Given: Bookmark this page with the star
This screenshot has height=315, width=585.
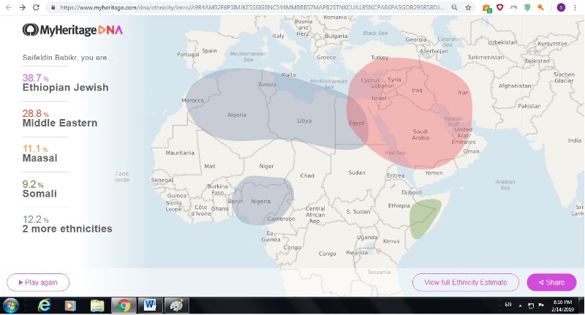Looking at the screenshot, I should [468, 7].
